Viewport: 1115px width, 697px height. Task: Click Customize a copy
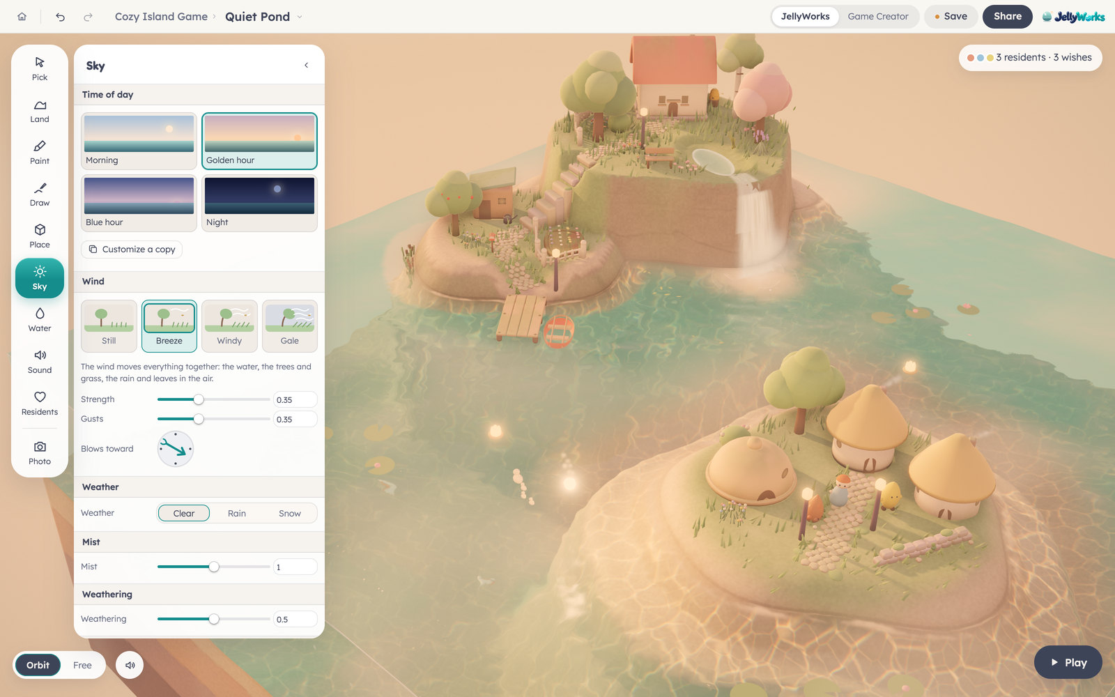pos(132,250)
